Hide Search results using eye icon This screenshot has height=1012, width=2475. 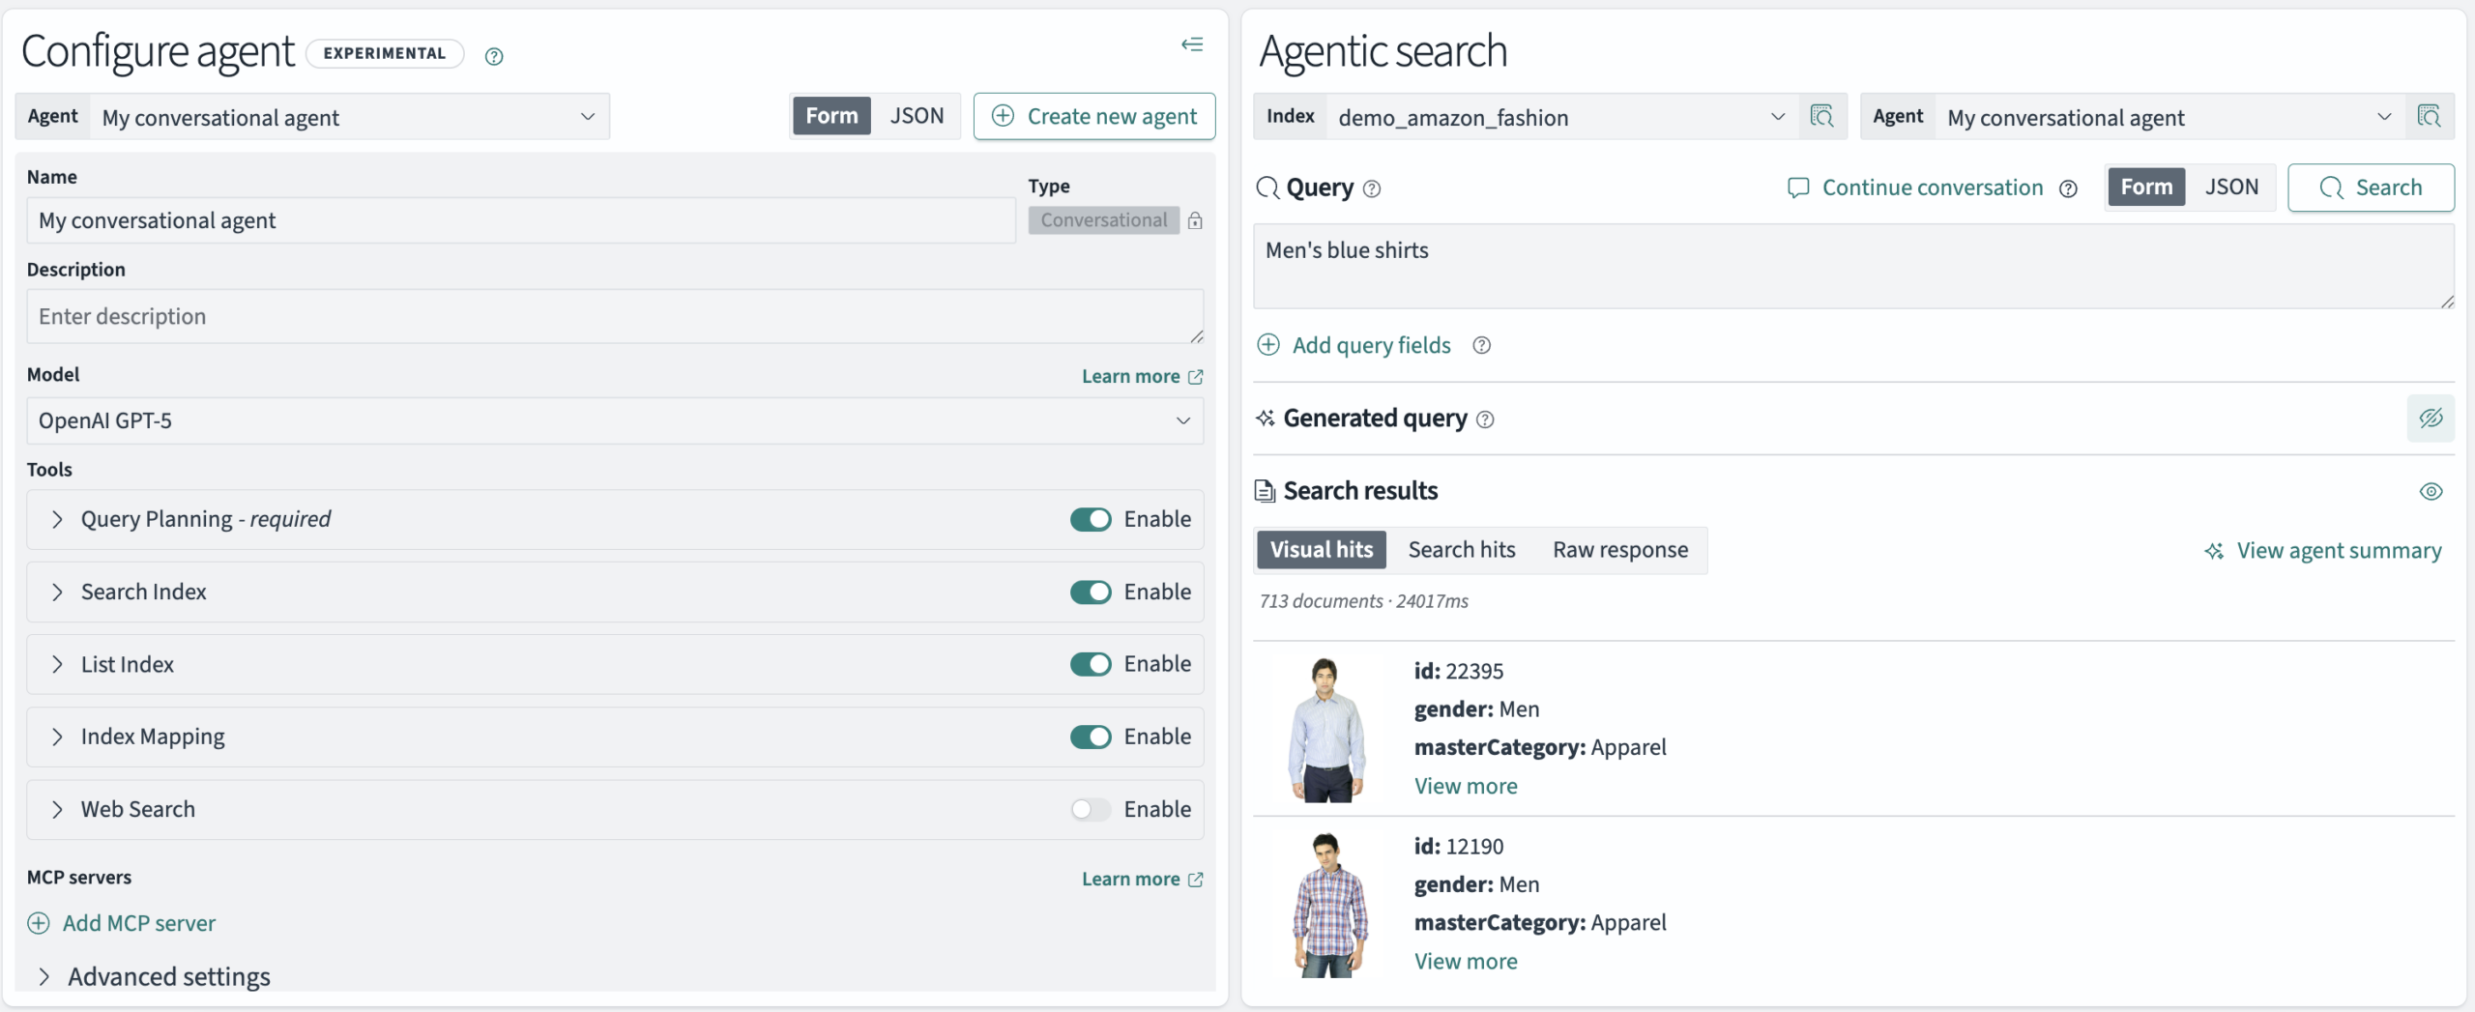click(x=2431, y=491)
